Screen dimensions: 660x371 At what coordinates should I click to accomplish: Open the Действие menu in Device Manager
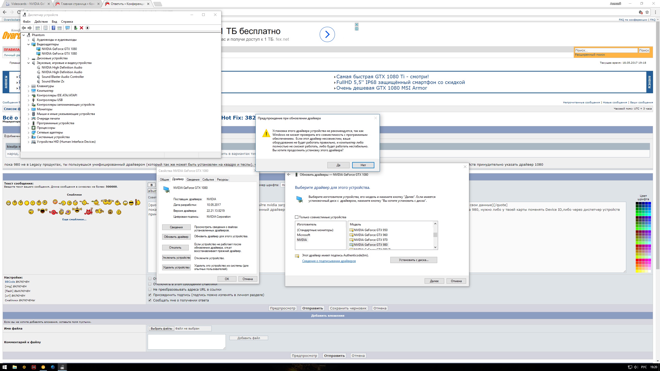[41, 22]
